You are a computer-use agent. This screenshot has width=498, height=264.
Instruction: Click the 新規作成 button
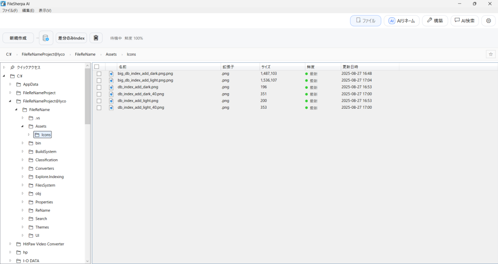[18, 38]
